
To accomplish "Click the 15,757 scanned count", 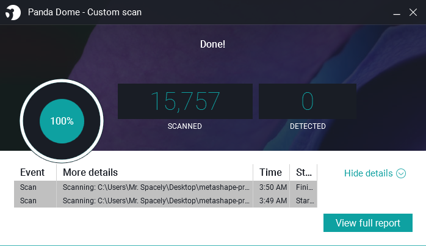I will click(x=185, y=101).
